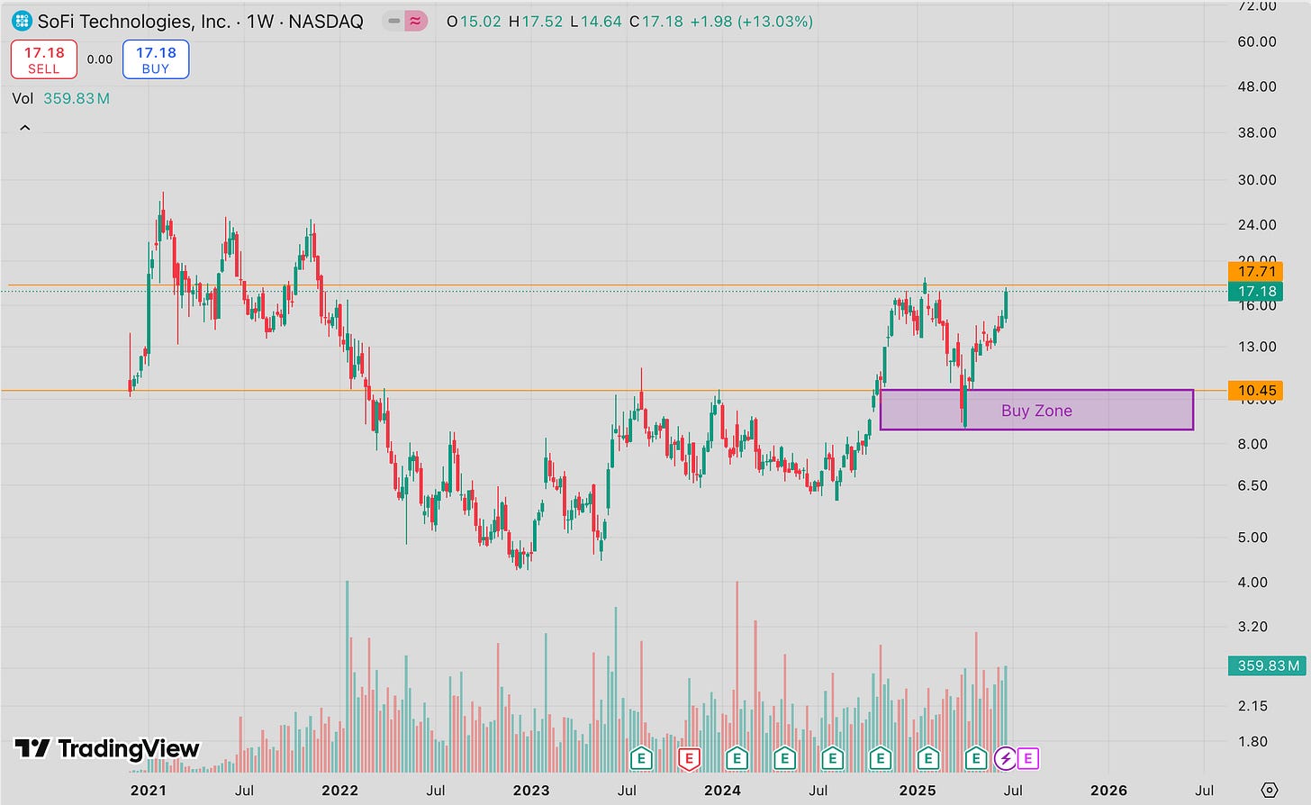1311x805 pixels.
Task: Click the 6.50 price axis label
Action: click(1252, 485)
